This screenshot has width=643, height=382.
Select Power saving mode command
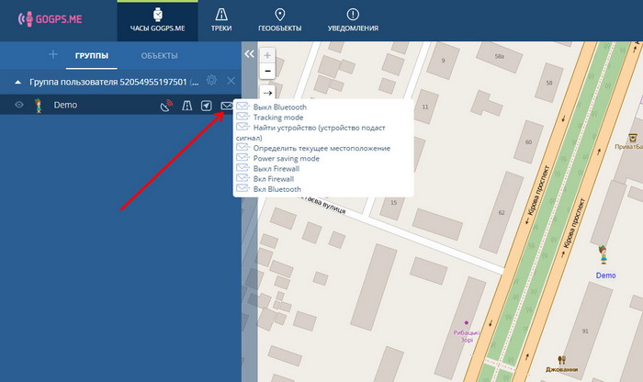click(286, 158)
